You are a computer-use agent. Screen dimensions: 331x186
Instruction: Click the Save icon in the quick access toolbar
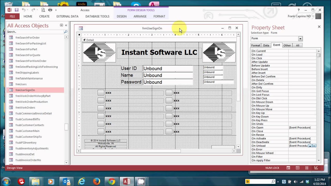[17, 10]
